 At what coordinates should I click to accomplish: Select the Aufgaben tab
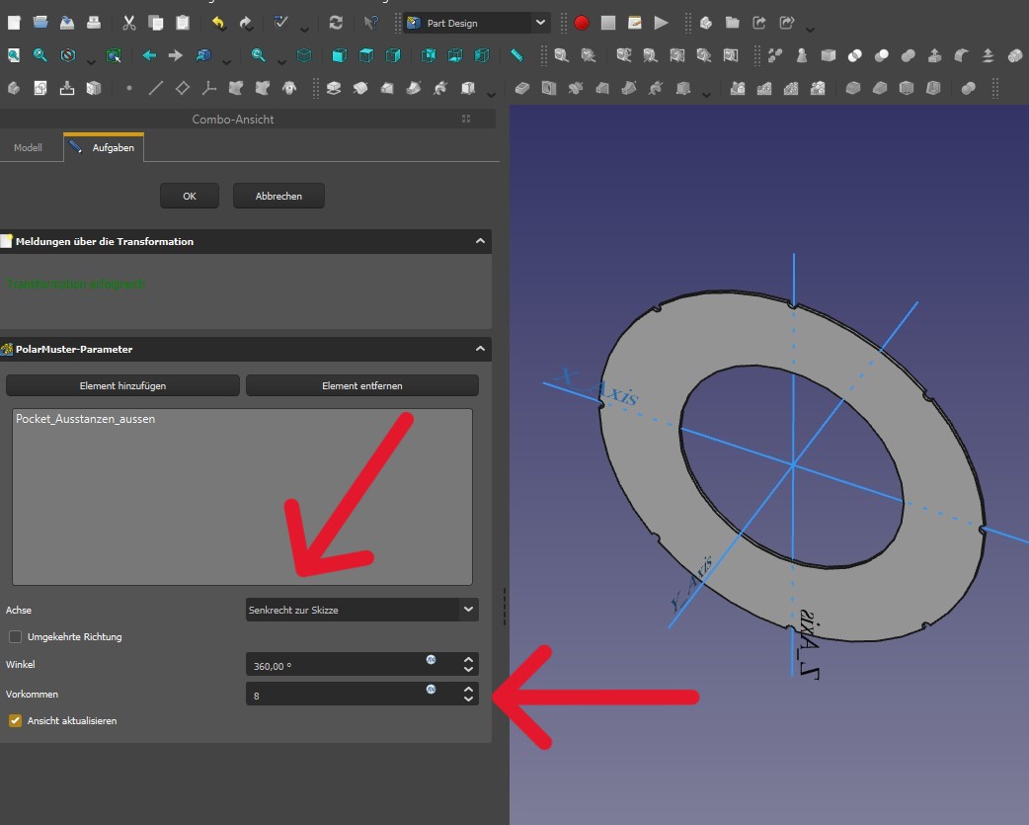click(x=105, y=148)
